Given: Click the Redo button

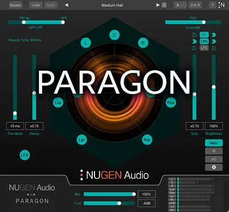Looking at the screenshot, I should [x=51, y=5].
